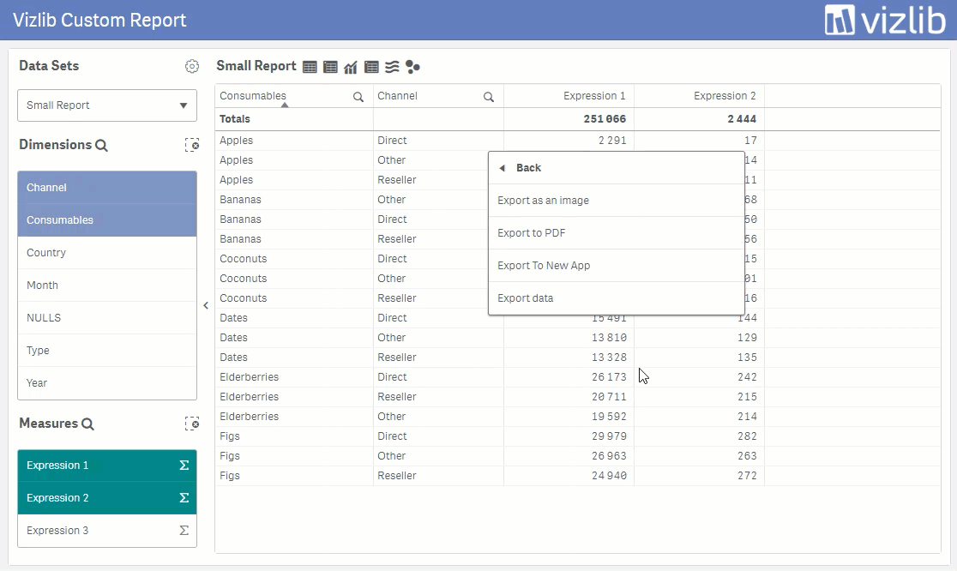Sort by the Expression 1 column header
The height and width of the screenshot is (571, 957).
594,96
